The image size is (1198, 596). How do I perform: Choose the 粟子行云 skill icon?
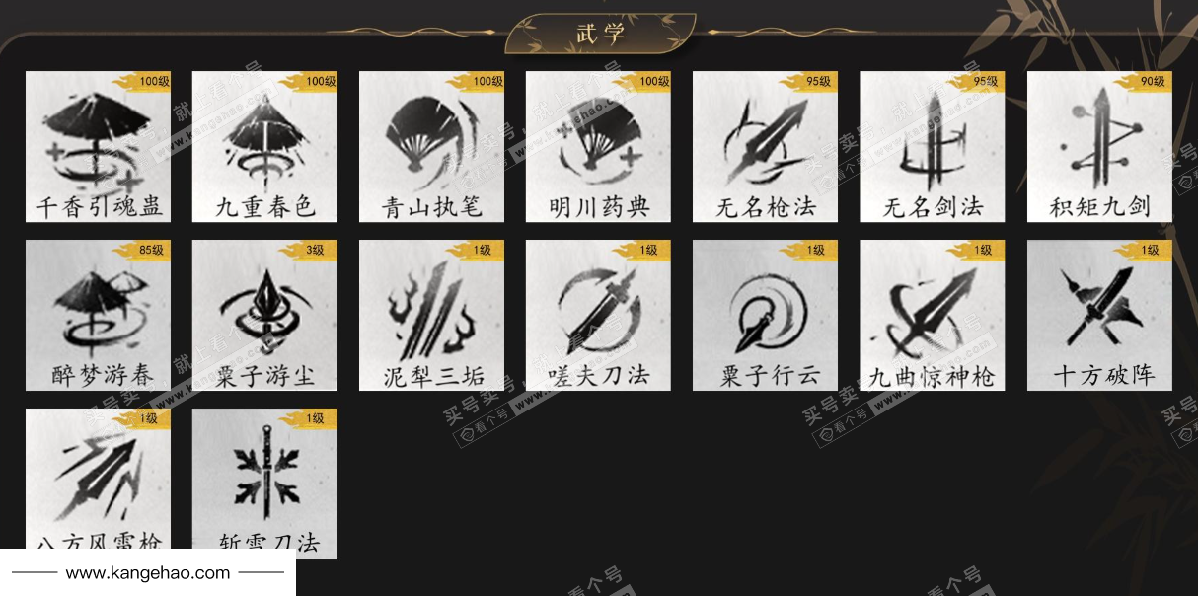pos(765,316)
